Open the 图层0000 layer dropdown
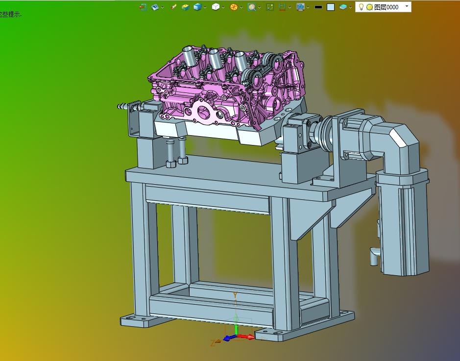This screenshot has height=361, width=460. tap(407, 6)
